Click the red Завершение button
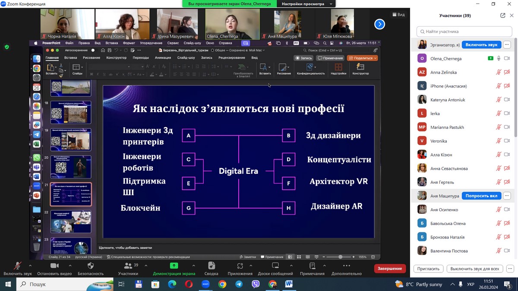The image size is (518, 291). tap(389, 269)
